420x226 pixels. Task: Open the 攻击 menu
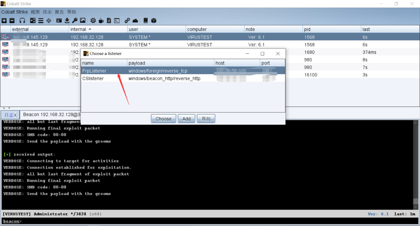pos(47,12)
